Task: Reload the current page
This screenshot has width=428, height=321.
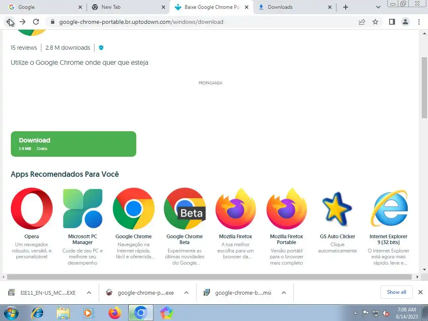Action: coord(36,22)
